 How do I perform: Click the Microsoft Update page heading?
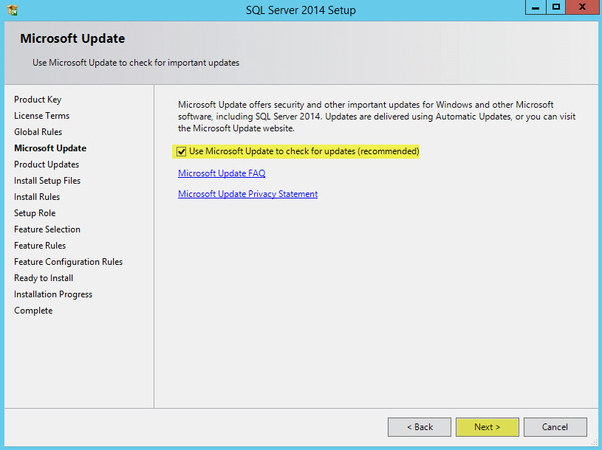[72, 38]
